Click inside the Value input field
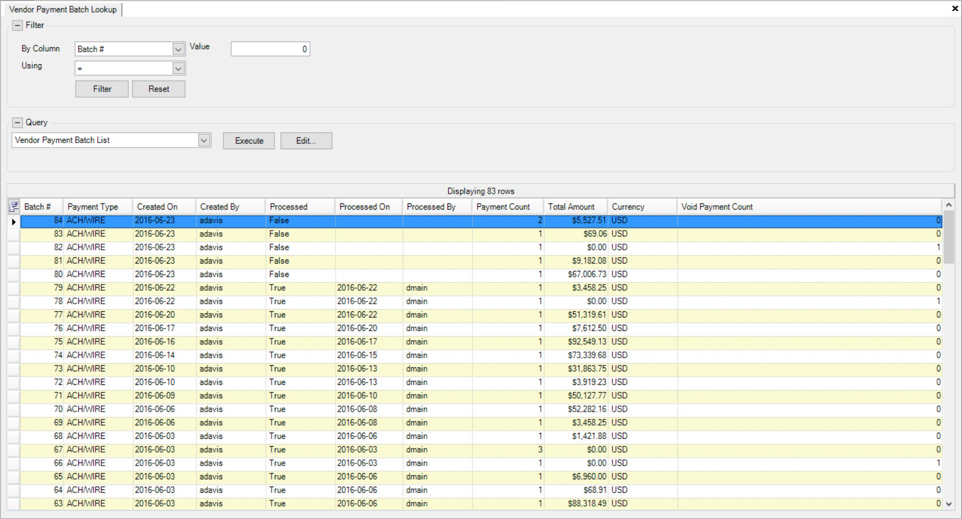This screenshot has width=962, height=519. point(270,49)
